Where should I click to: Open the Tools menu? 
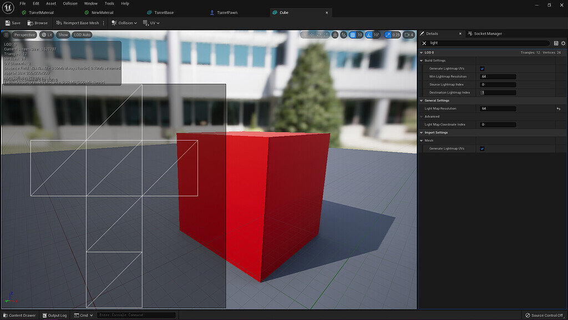tap(109, 3)
